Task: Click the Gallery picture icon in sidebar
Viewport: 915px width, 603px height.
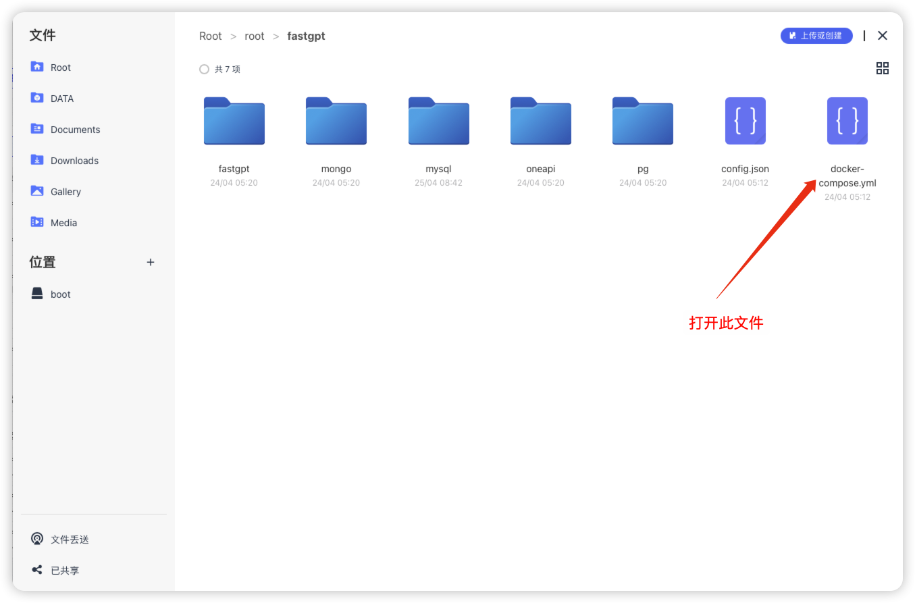Action: pyautogui.click(x=37, y=191)
